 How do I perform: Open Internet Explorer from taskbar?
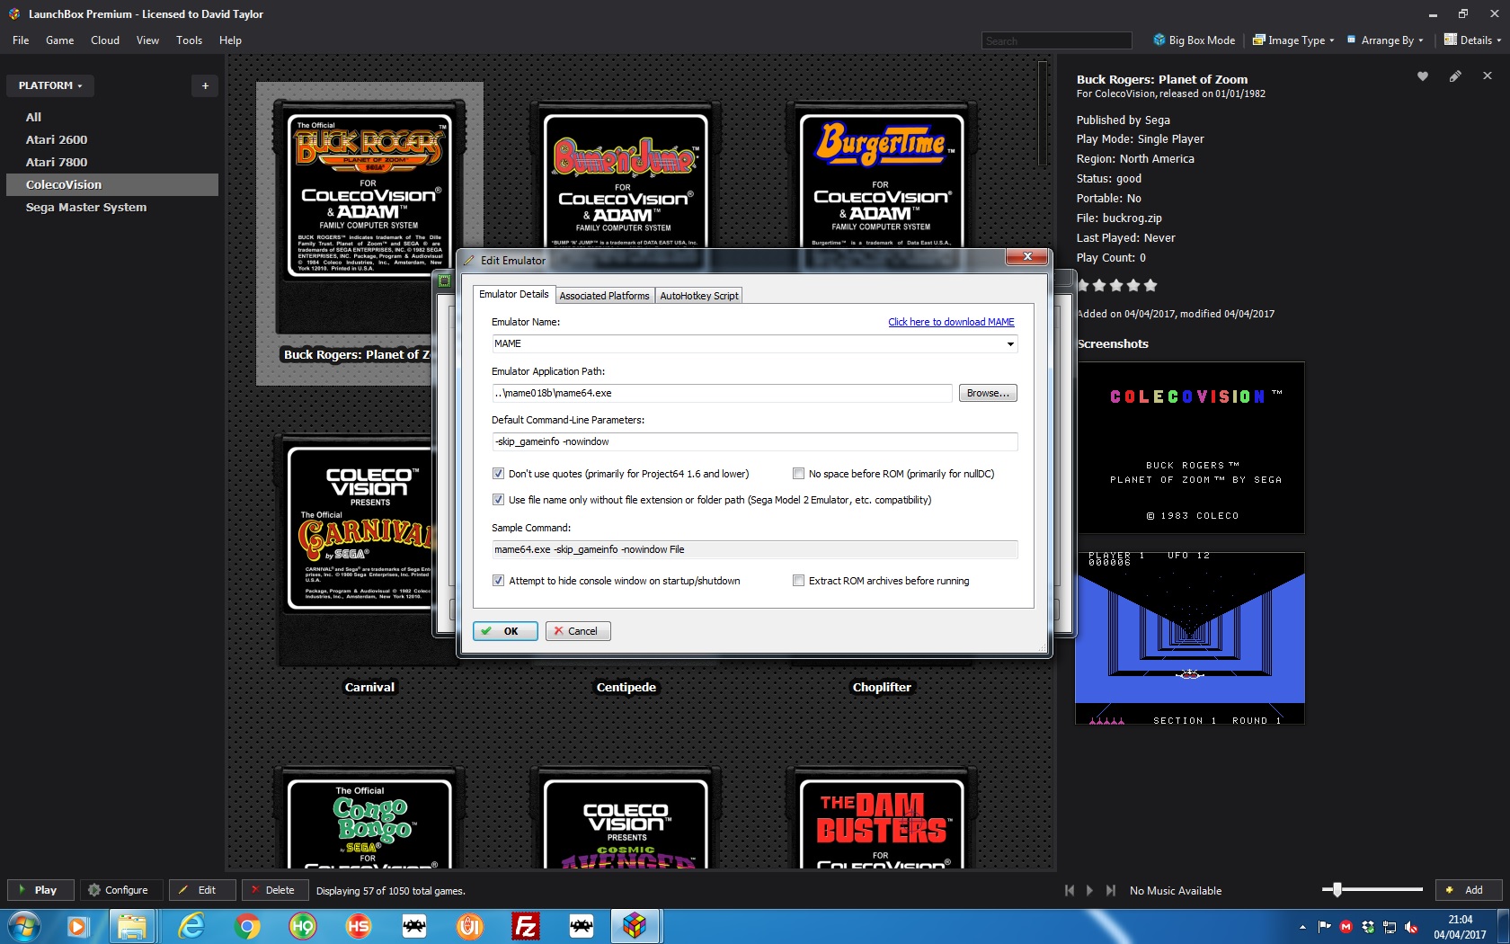191,926
